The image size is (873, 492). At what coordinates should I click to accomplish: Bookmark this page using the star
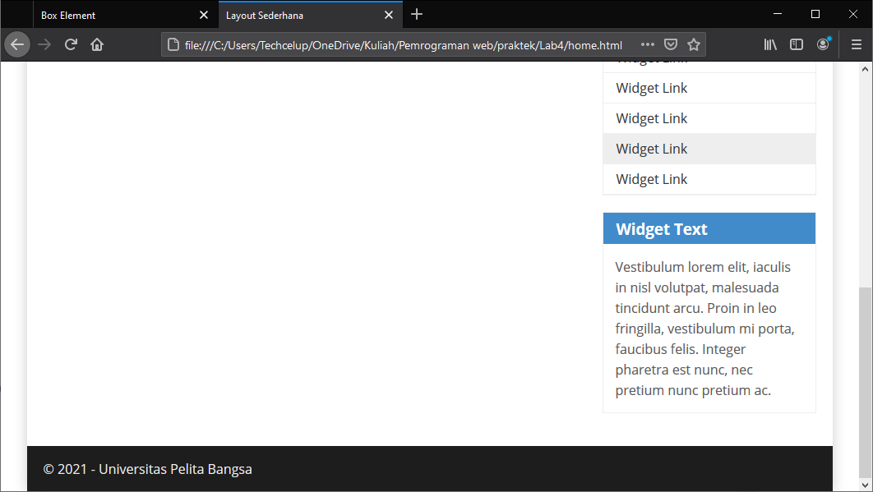tap(694, 44)
